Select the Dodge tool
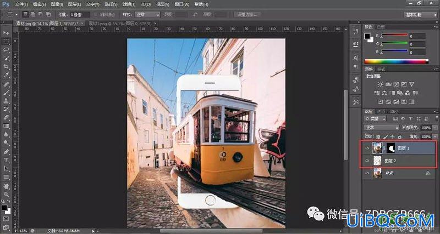 pos(6,143)
